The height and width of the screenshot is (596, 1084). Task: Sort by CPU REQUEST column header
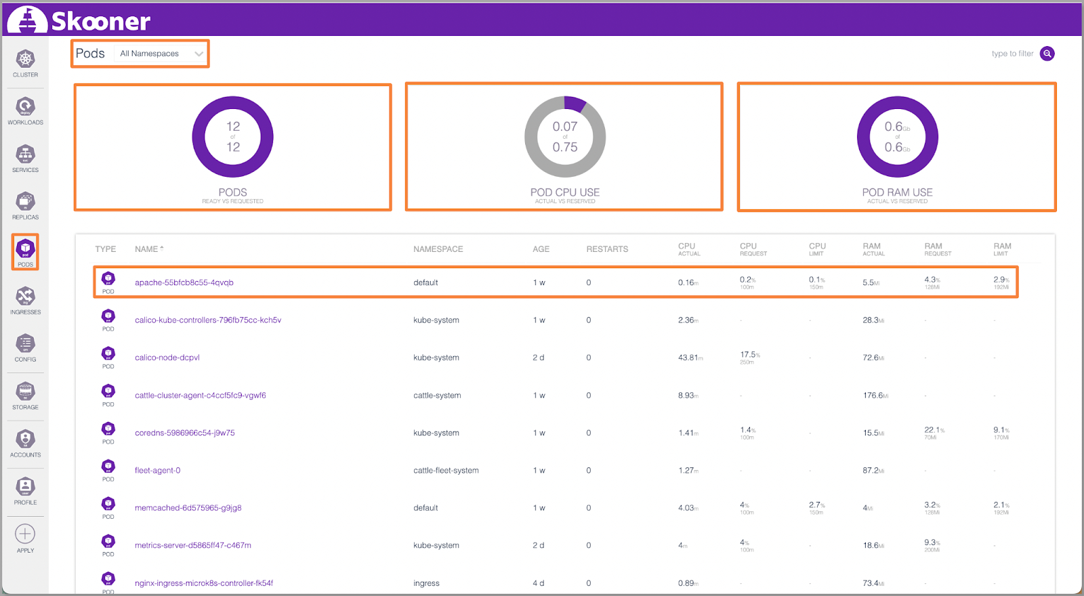[x=753, y=249]
